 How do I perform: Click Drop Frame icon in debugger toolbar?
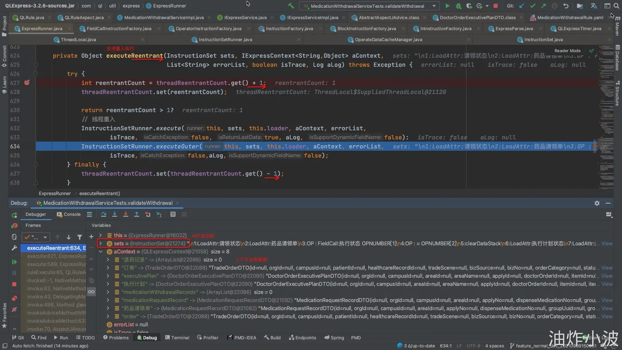[x=148, y=214]
